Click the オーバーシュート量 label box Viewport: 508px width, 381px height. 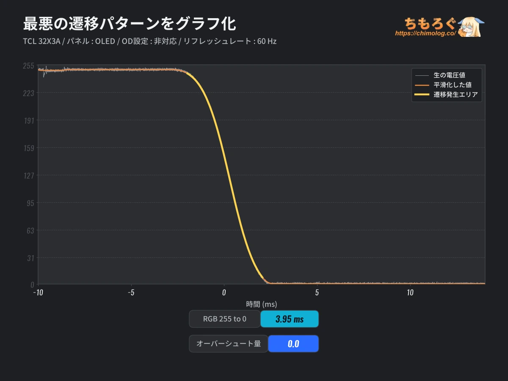point(229,344)
